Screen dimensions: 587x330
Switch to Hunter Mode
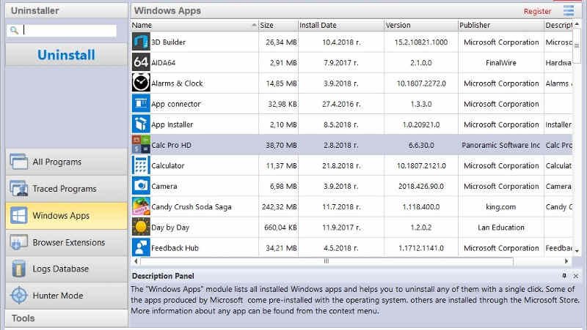(67, 296)
